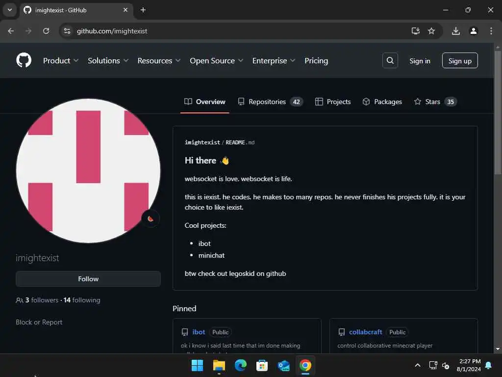Select the Overview tab

pos(205,102)
